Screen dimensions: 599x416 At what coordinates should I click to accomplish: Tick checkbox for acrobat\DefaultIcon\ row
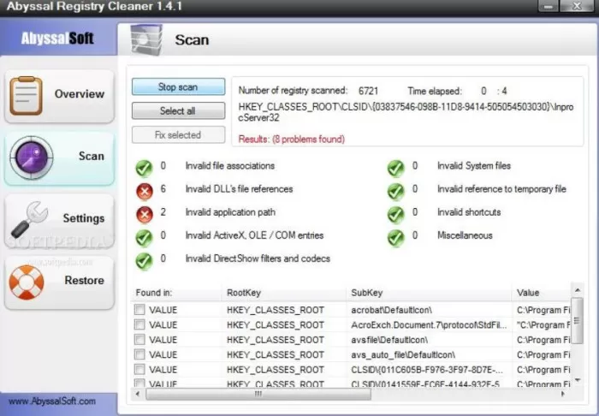coord(139,309)
